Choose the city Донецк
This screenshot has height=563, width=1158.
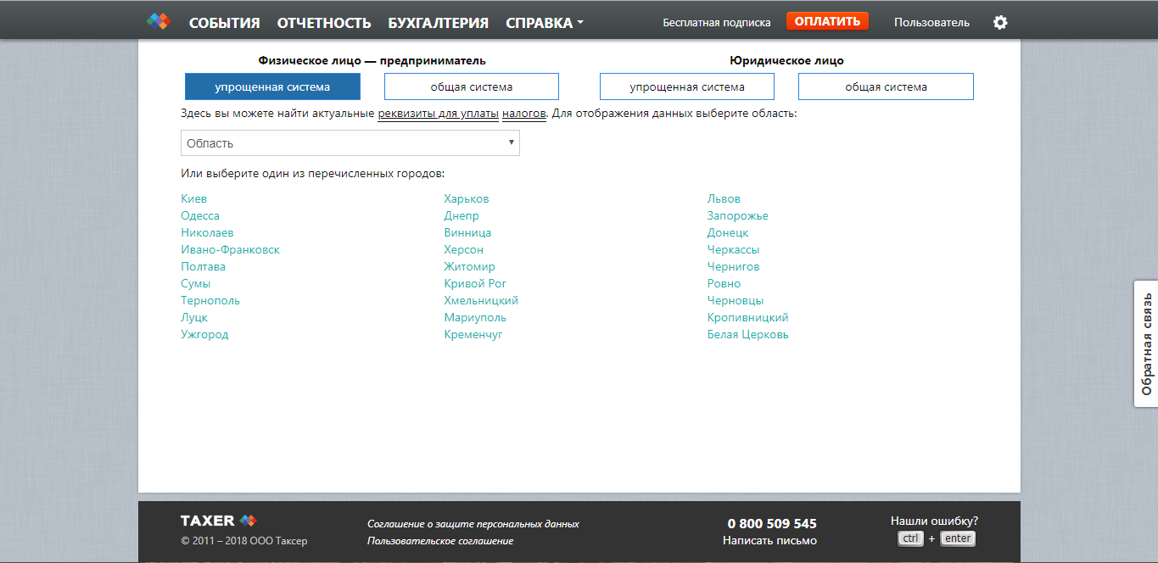728,232
